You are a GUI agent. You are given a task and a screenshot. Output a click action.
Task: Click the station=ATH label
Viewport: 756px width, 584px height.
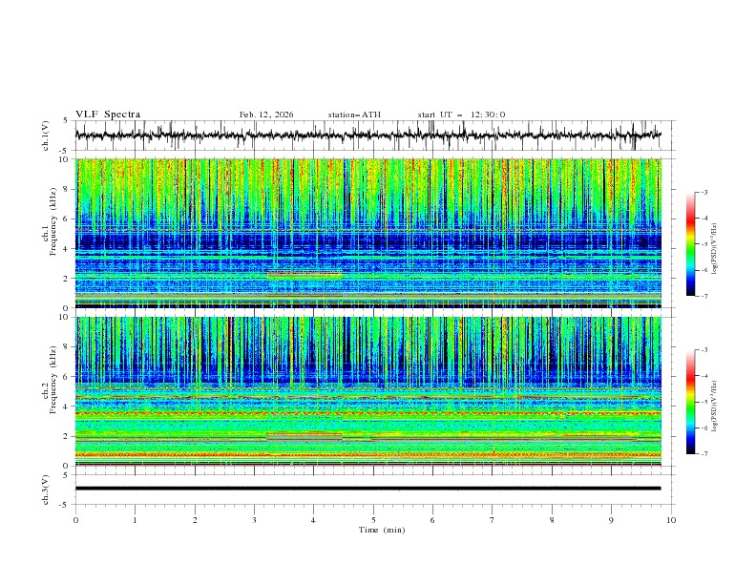coord(354,115)
